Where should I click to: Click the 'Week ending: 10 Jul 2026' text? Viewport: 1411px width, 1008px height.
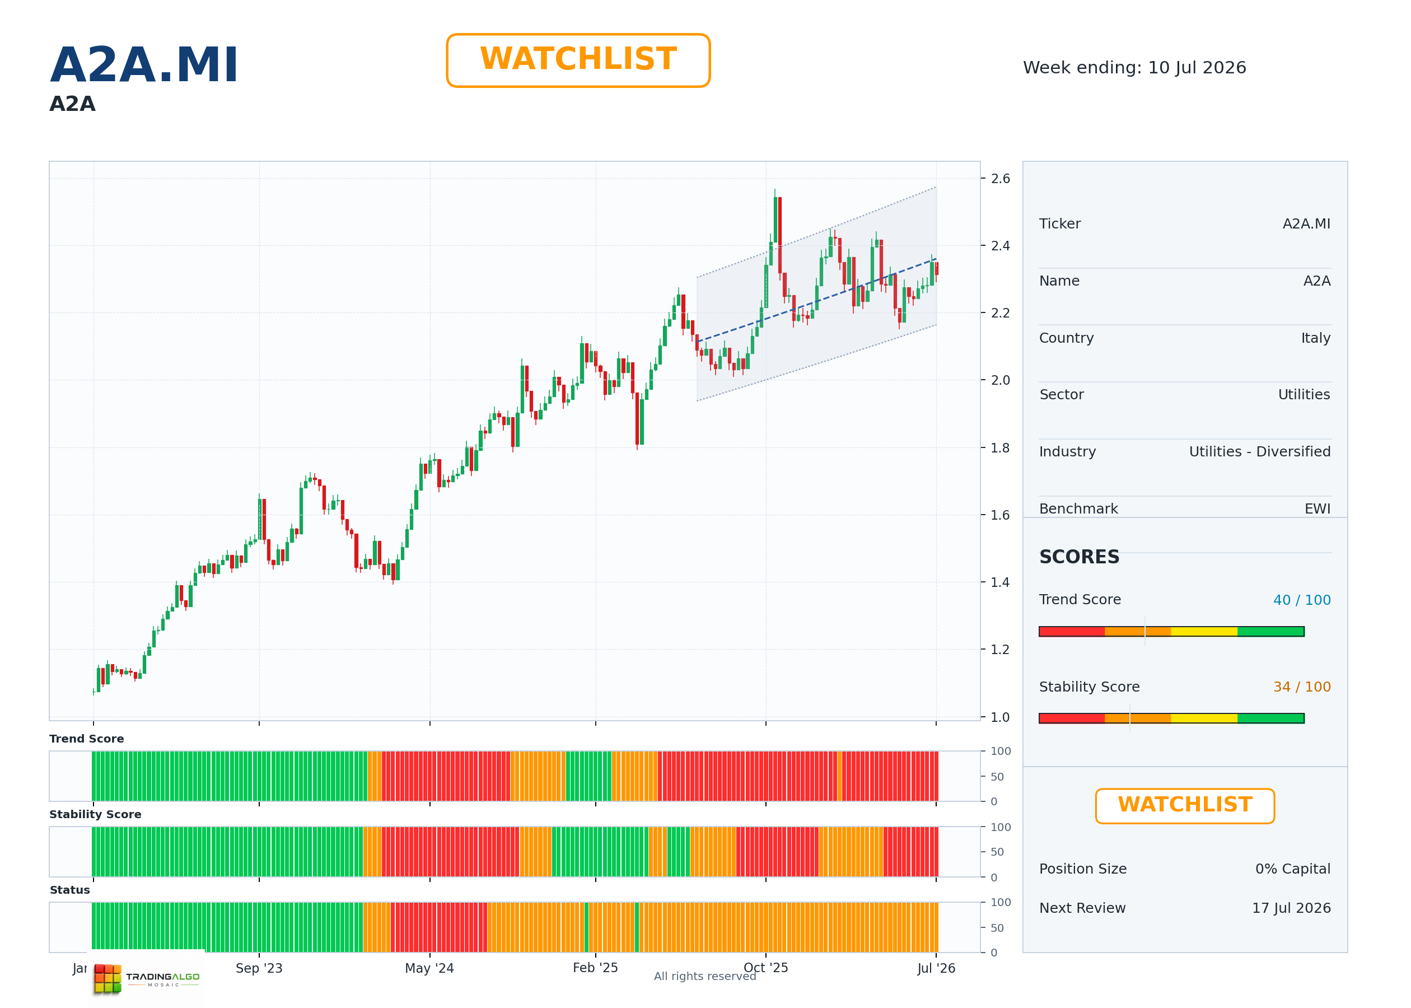tap(1134, 68)
